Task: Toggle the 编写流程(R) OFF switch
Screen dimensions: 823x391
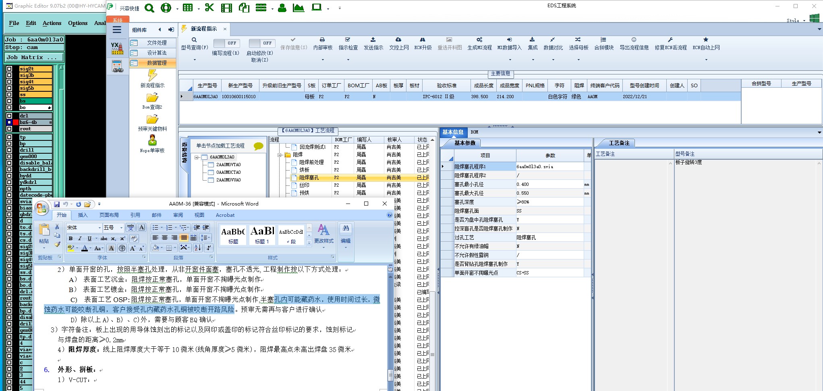Action: pyautogui.click(x=226, y=43)
